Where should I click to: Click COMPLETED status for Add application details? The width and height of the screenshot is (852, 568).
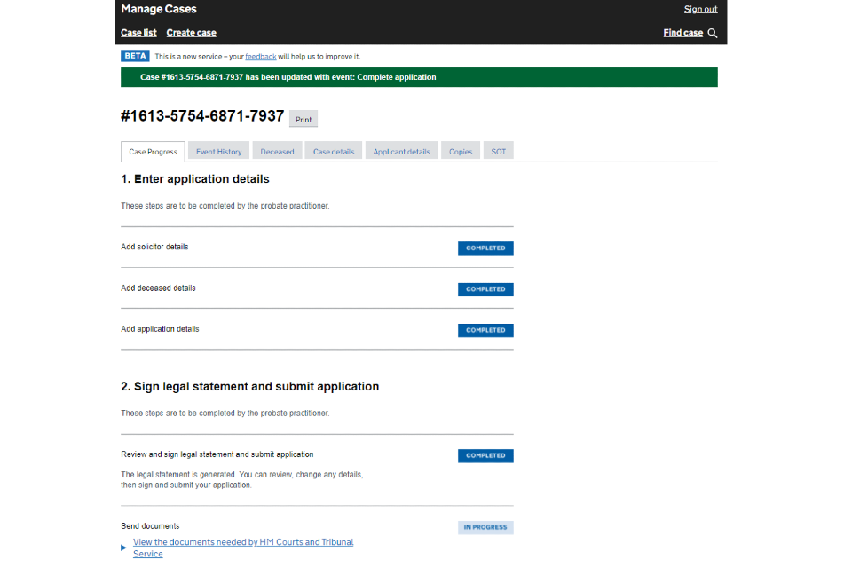(x=485, y=330)
